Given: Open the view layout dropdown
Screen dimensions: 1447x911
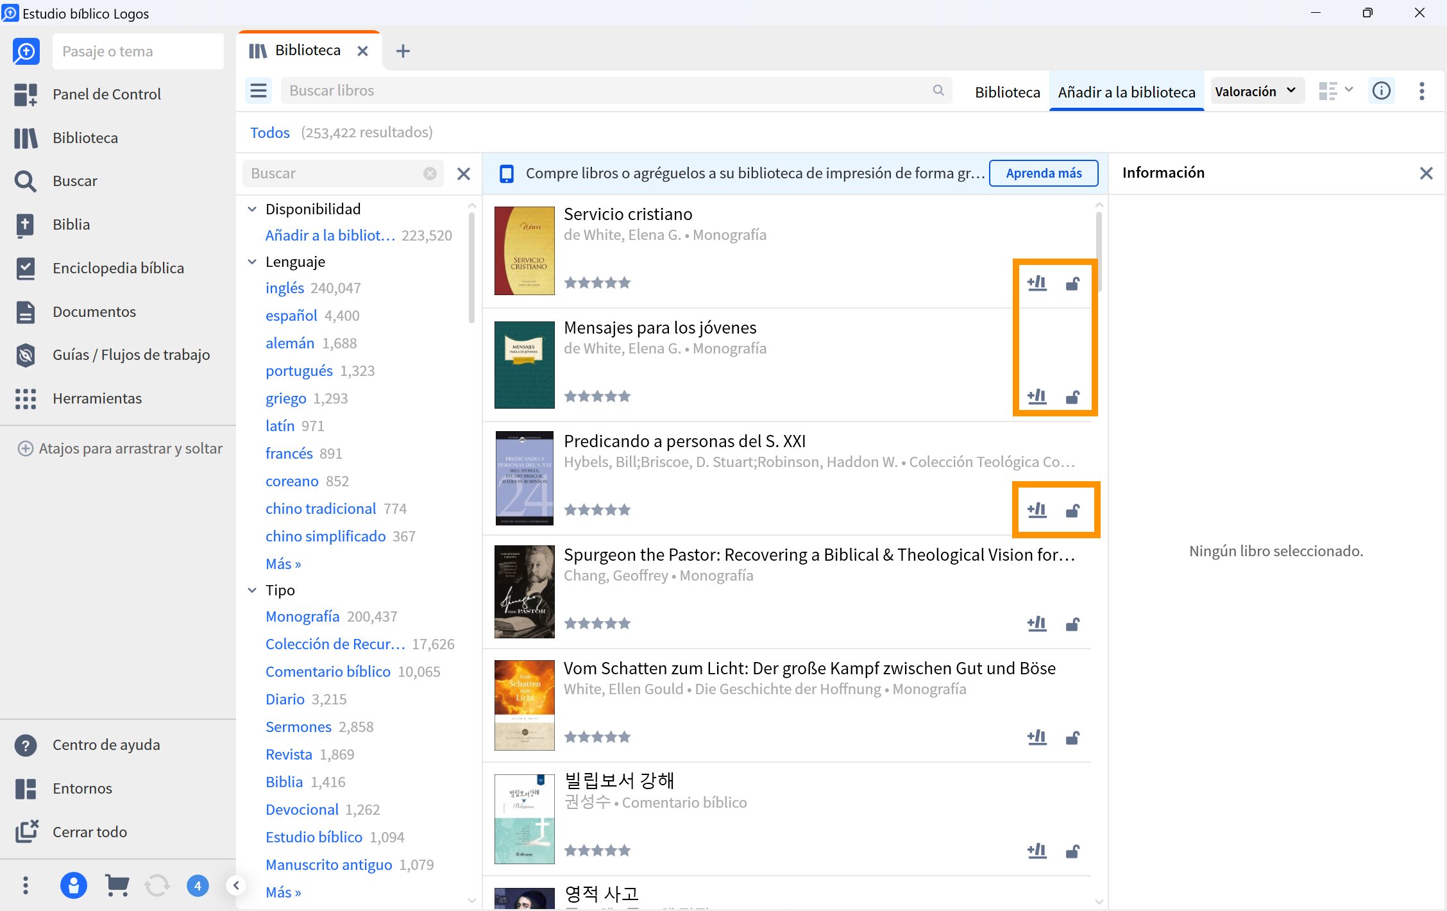Looking at the screenshot, I should click(1336, 91).
